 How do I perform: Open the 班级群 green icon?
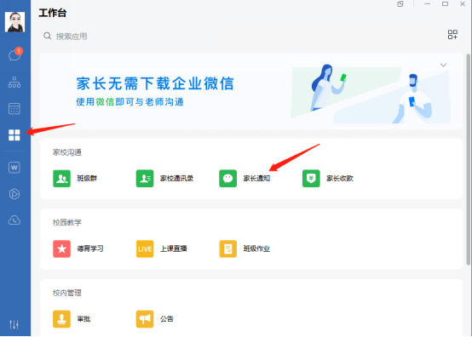click(x=61, y=179)
